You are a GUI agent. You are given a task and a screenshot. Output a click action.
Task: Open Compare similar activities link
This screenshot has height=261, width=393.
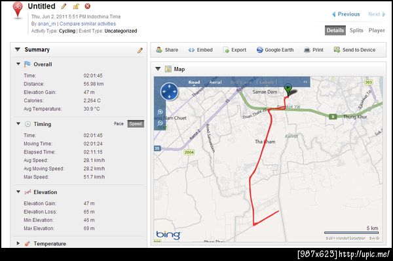pos(88,24)
